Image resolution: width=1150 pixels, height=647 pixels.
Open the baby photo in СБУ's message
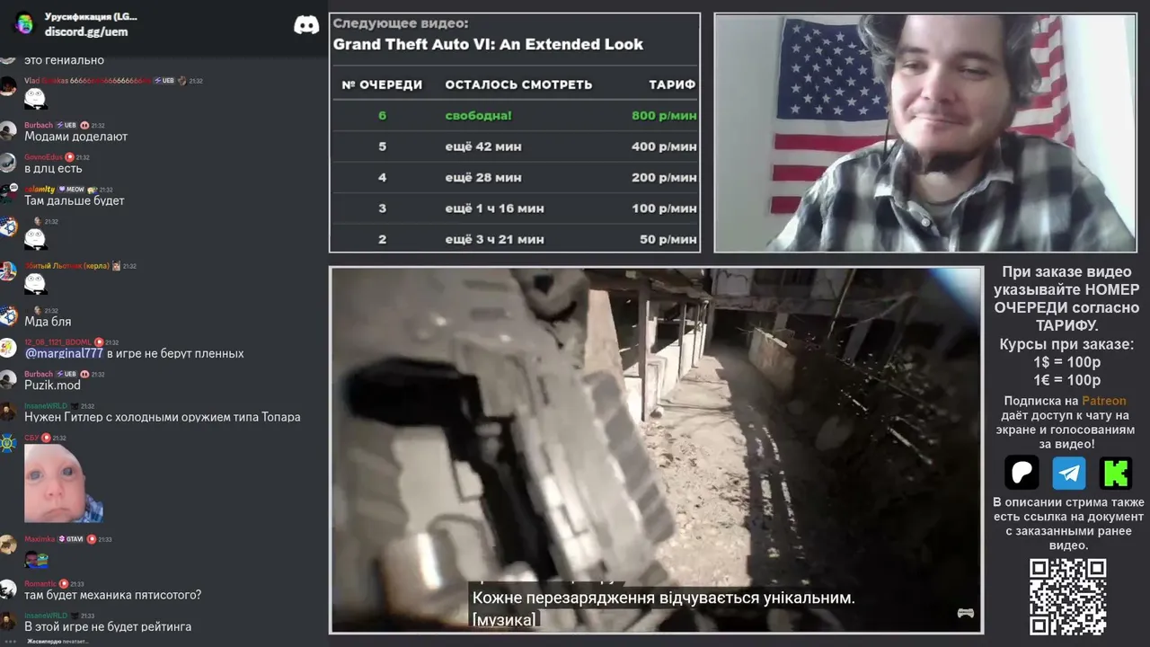(63, 483)
